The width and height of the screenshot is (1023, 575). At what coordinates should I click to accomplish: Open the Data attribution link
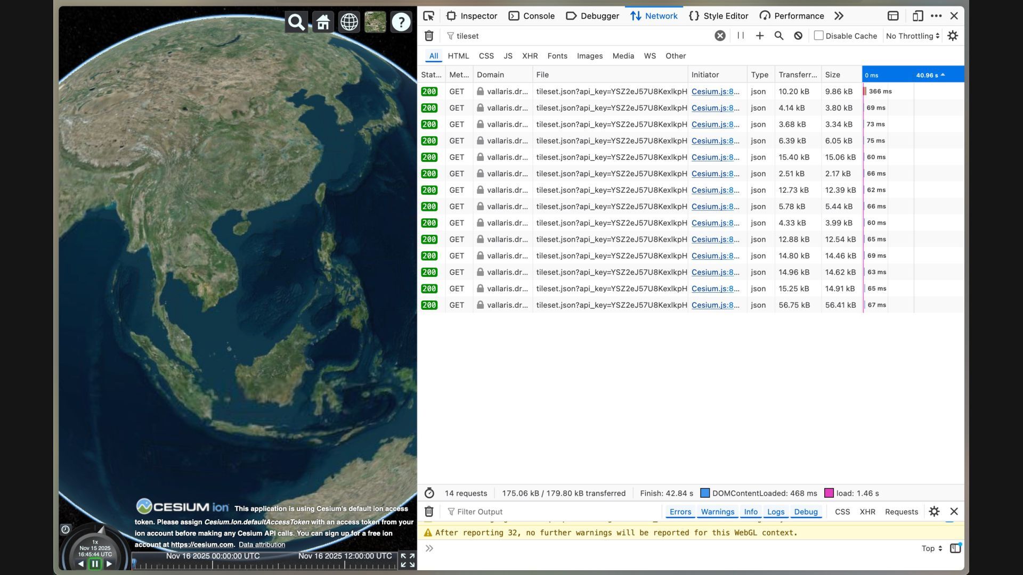[x=262, y=545]
